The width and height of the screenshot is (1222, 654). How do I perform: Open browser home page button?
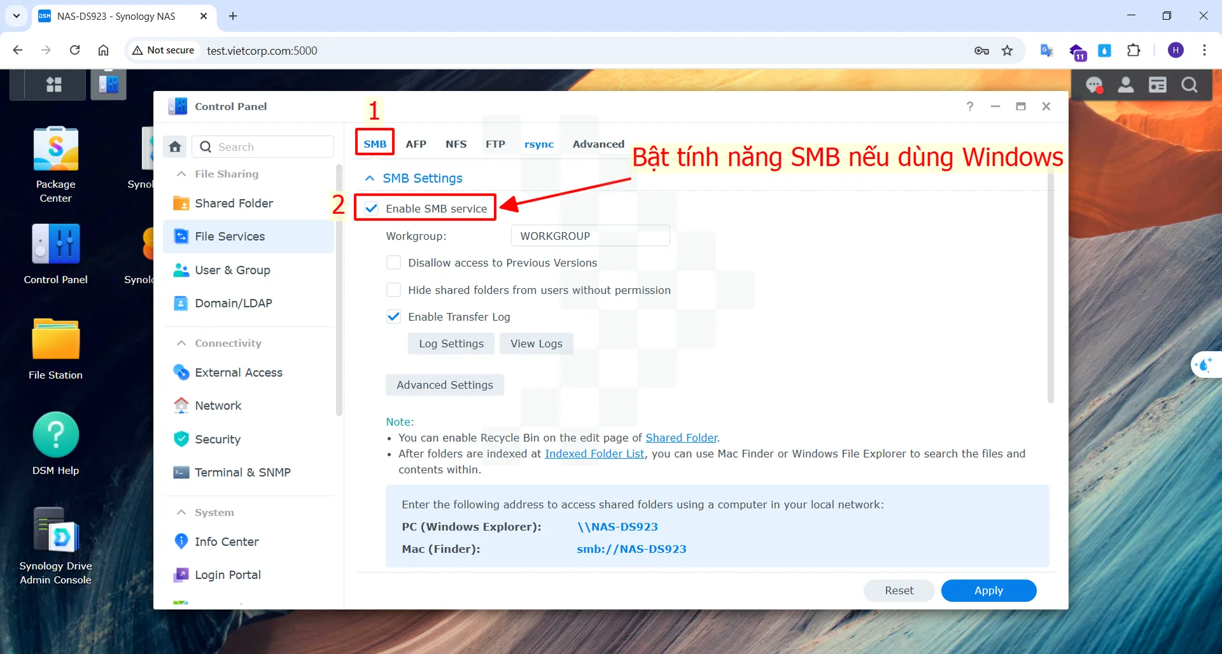[103, 50]
